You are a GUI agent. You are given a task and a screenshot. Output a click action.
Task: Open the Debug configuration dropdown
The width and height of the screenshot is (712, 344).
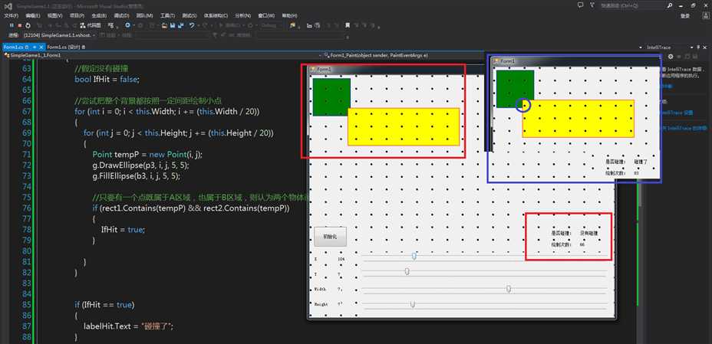pyautogui.click(x=272, y=25)
